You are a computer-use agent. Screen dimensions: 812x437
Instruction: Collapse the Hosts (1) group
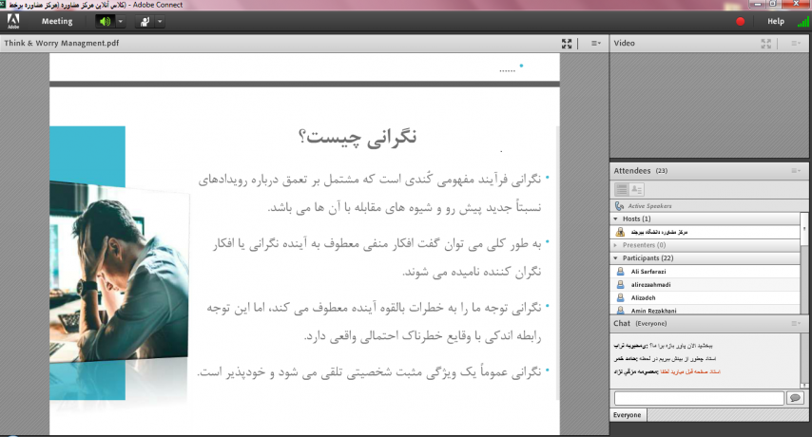[x=616, y=218]
